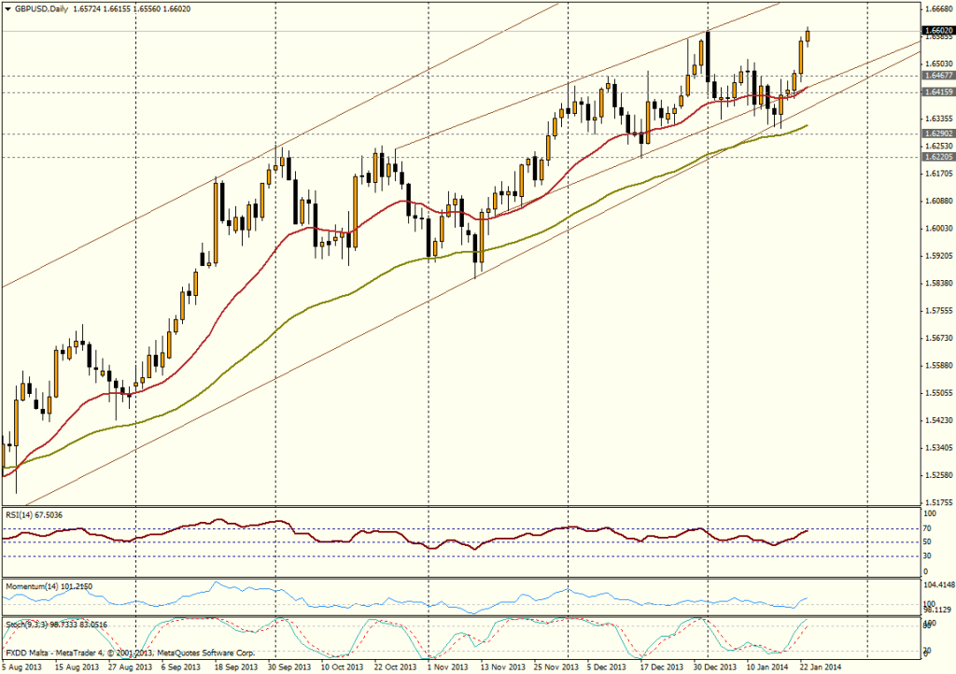The image size is (956, 674).
Task: Select the current price label 1.66020
Action: (x=936, y=31)
